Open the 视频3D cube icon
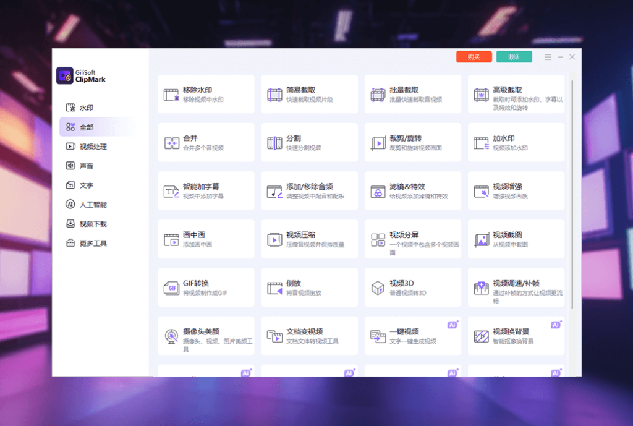This screenshot has height=426, width=633. point(378,288)
